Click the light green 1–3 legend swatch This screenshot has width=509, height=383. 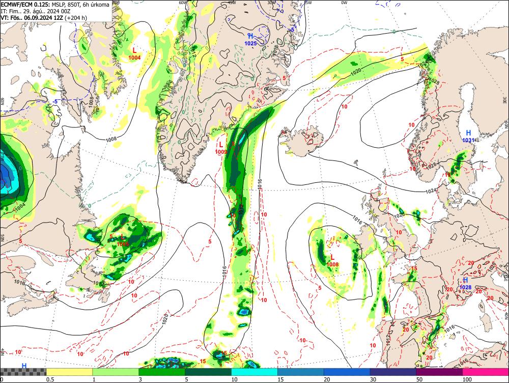[116, 372]
